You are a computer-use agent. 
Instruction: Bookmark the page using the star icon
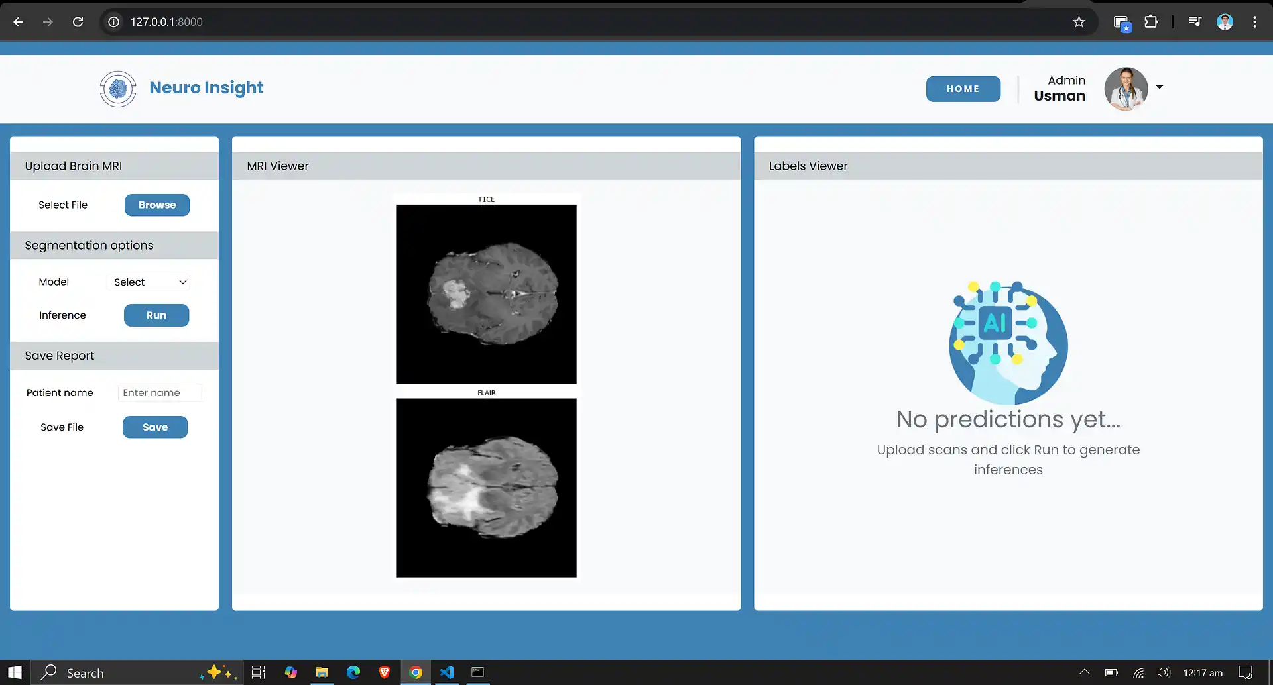click(x=1079, y=21)
